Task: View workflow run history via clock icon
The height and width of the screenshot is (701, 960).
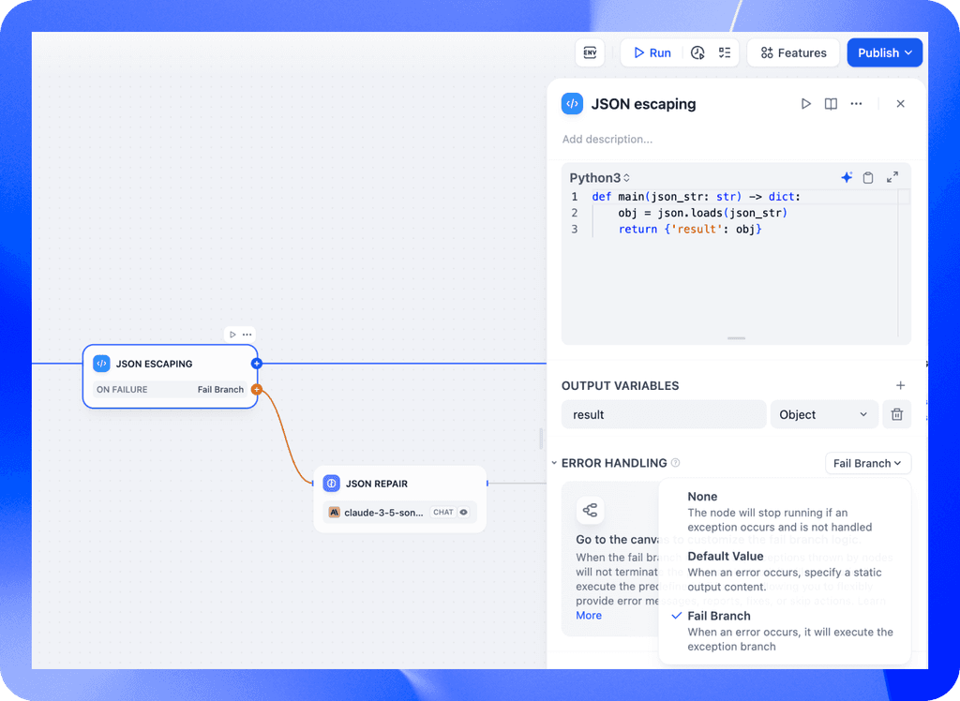Action: (697, 52)
